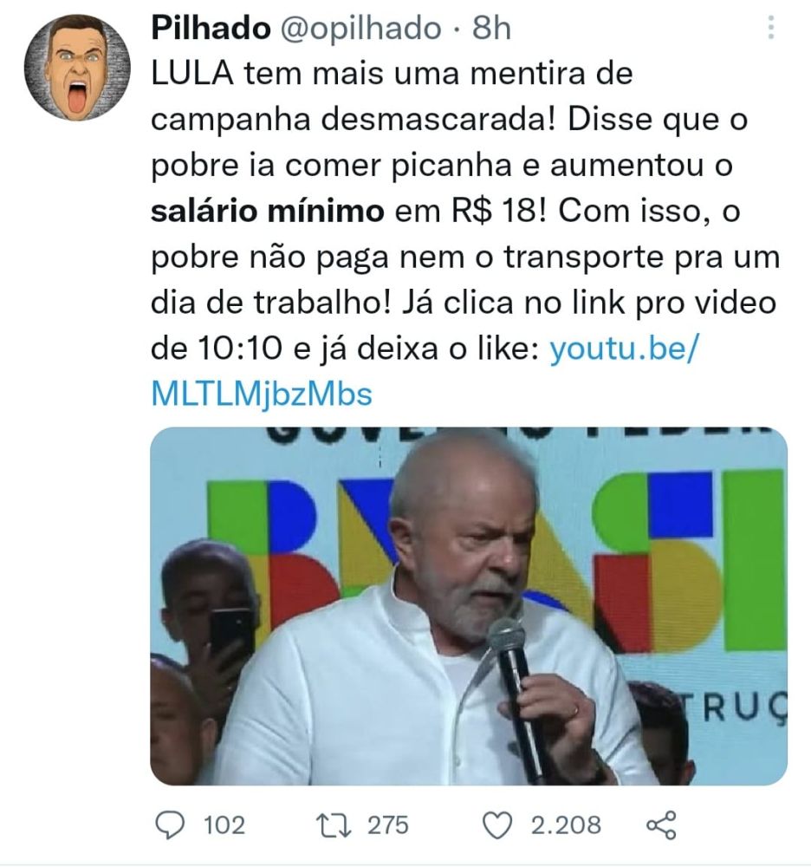Open the attached photo of man with microphone
811x867 pixels.
(x=469, y=606)
